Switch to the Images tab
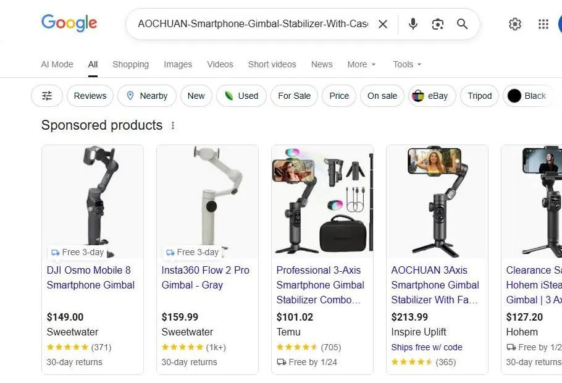This screenshot has width=562, height=383. point(178,64)
